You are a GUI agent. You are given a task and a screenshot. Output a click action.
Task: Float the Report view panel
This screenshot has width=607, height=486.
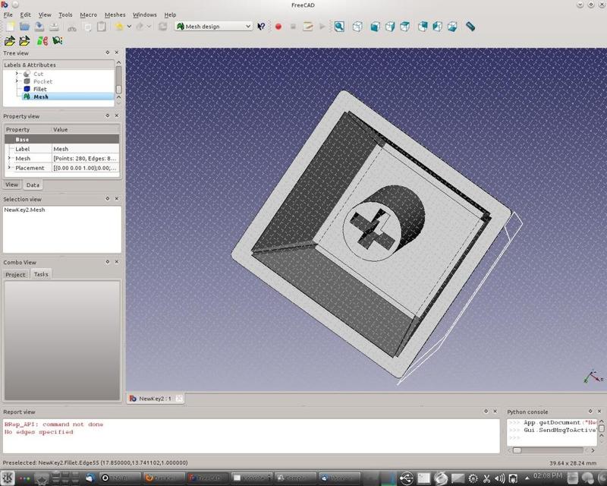pyautogui.click(x=486, y=412)
